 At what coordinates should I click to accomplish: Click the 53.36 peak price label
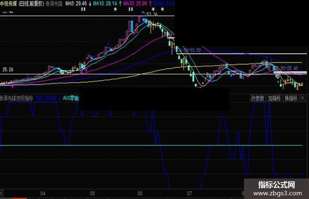152,14
